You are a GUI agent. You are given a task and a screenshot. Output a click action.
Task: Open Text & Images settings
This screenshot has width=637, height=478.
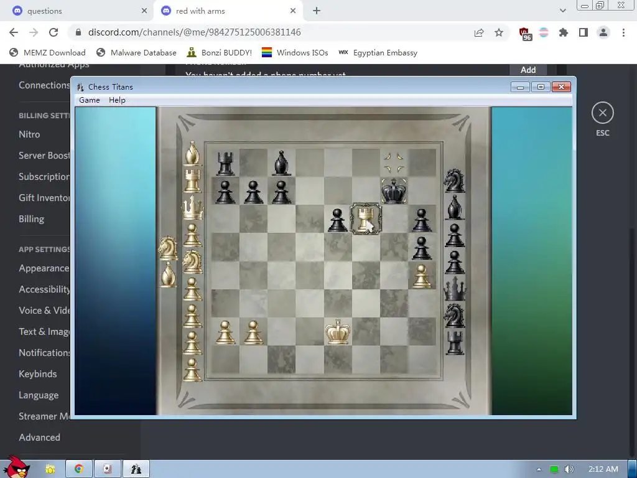point(44,332)
